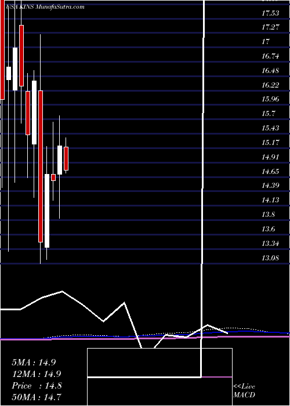Click the 13.8 price level label
This screenshot has height=406, width=290.
[x=269, y=215]
